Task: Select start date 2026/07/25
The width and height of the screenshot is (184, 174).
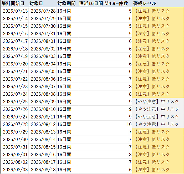Action: [x=14, y=102]
